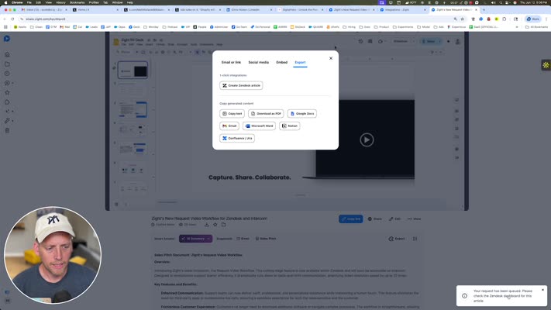Viewport: 551px width, 310px height.
Task: Click download icon under video title
Action: (207, 225)
